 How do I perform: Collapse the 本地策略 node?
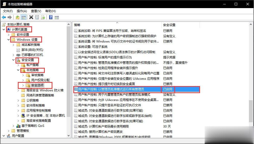click(18, 70)
